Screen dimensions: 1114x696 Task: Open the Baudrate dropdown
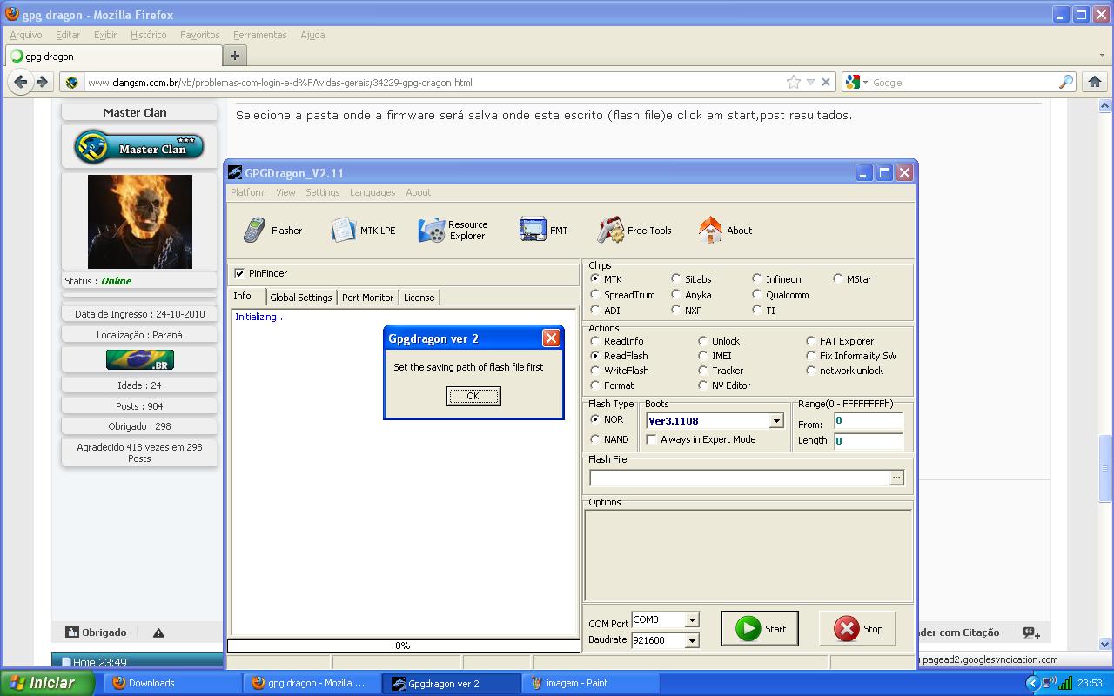pos(692,640)
